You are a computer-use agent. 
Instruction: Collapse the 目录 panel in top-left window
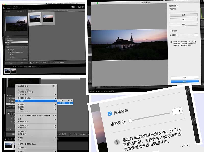(x=5, y=37)
